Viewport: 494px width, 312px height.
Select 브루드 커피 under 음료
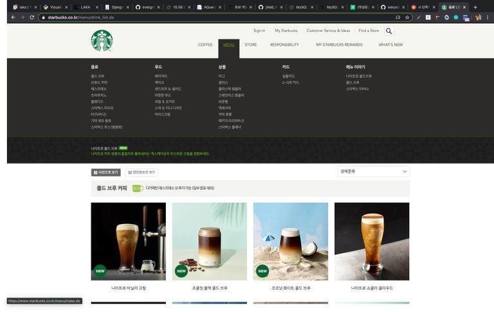coord(99,82)
